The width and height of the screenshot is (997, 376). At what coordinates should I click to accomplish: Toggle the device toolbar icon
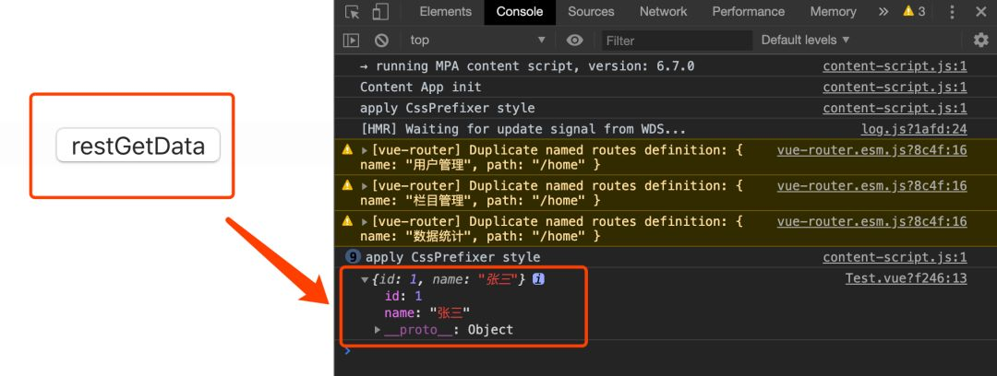click(x=380, y=11)
